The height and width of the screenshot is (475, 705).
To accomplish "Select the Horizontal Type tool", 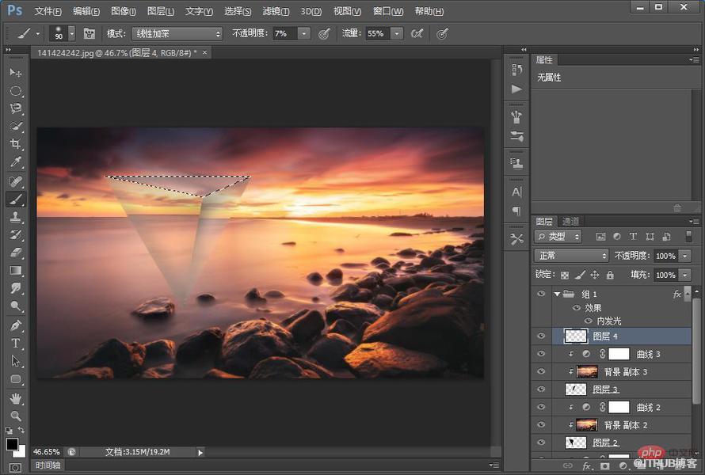I will coord(15,344).
